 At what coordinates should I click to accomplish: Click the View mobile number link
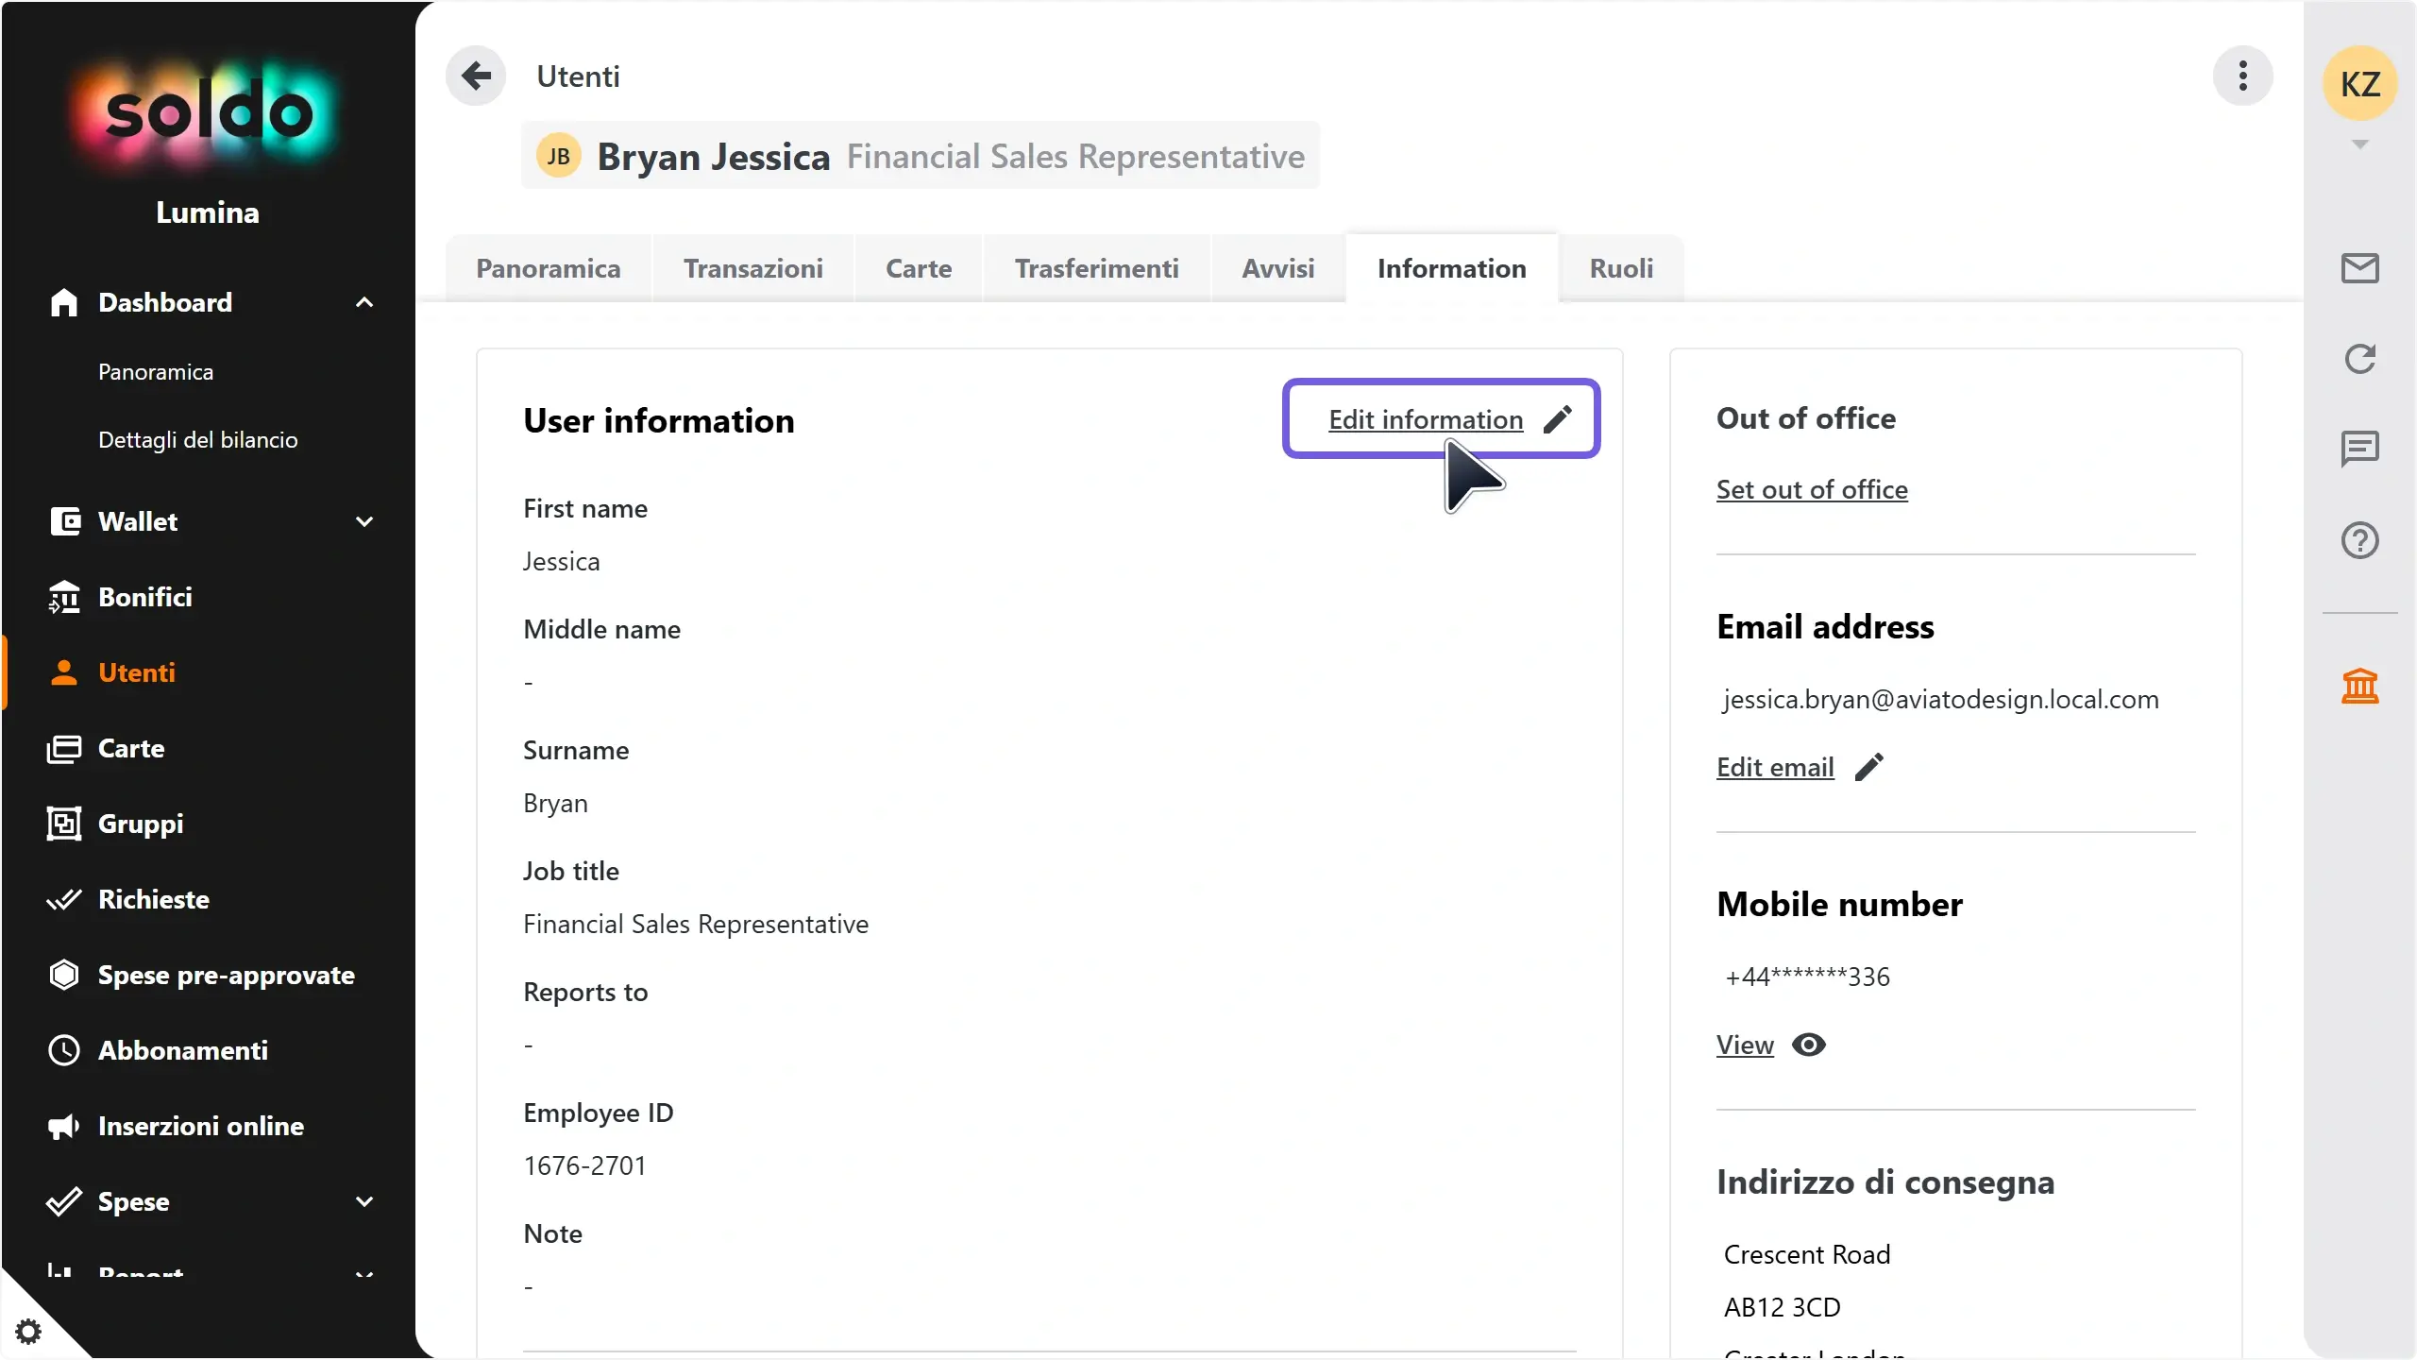click(1745, 1045)
